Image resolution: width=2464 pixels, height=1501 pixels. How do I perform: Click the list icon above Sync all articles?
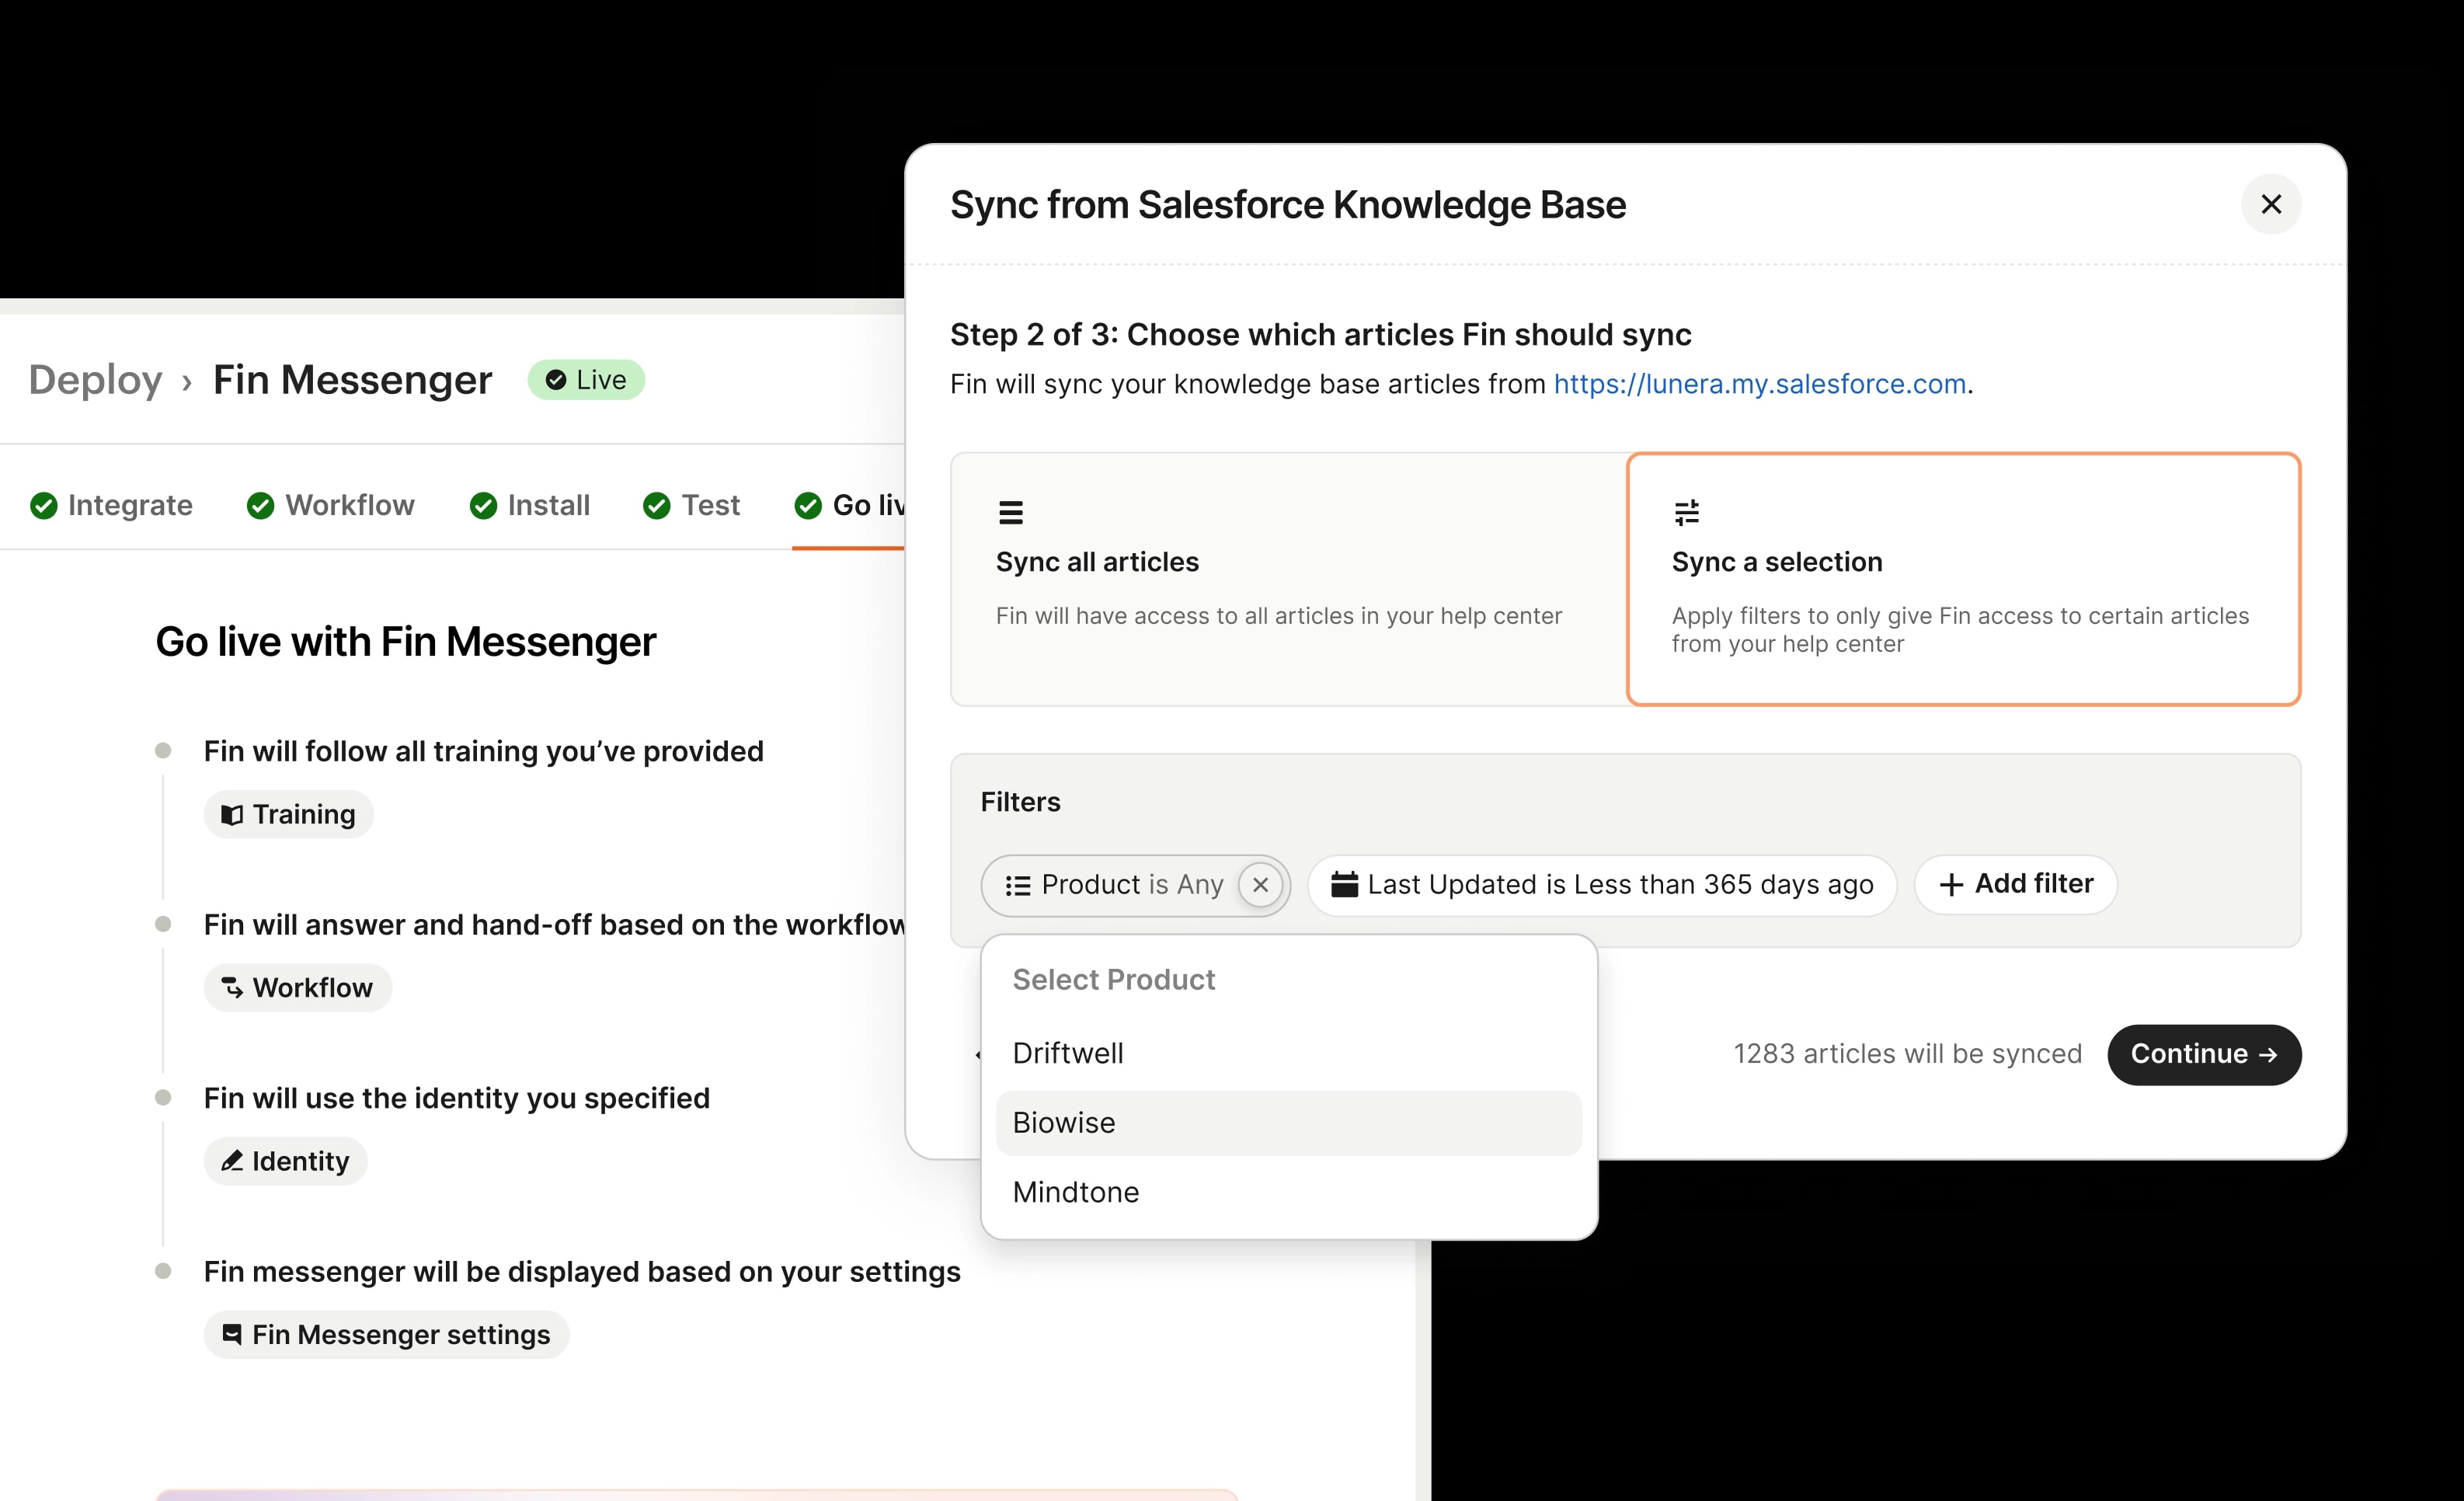point(1010,511)
